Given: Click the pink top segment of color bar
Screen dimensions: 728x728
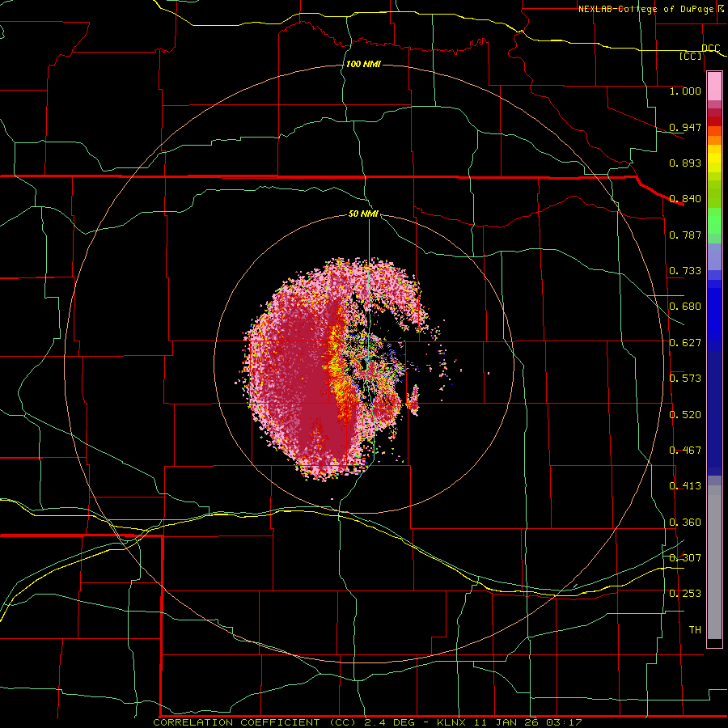Looking at the screenshot, I should [x=714, y=87].
